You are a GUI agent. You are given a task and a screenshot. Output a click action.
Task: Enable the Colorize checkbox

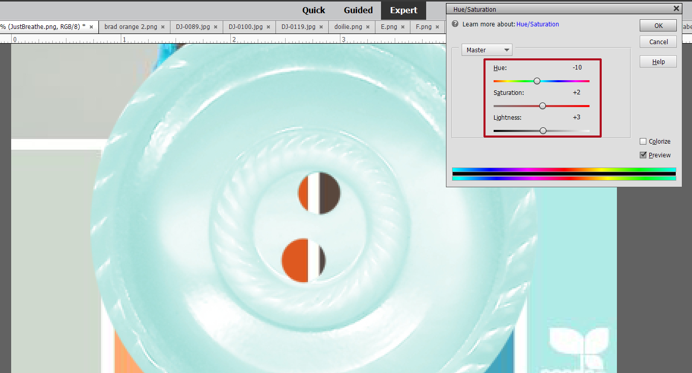click(643, 142)
